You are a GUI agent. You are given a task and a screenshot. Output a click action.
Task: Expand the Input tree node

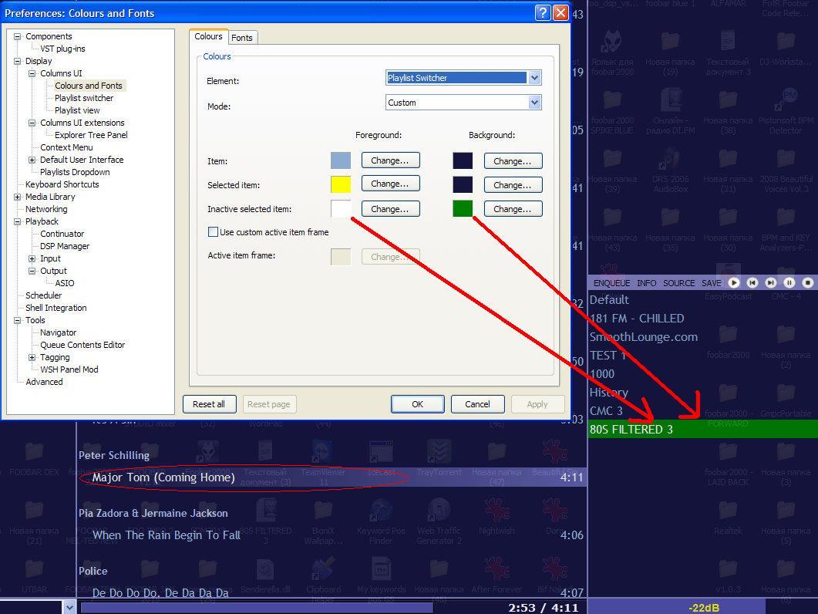click(x=32, y=258)
